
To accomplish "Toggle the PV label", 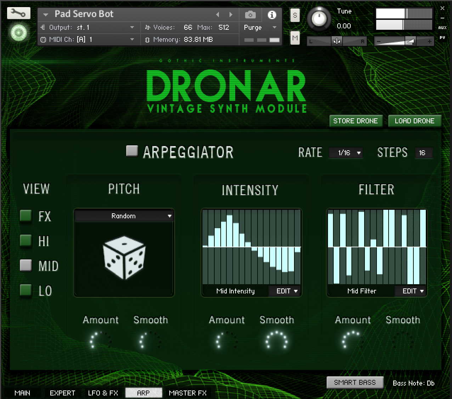I will [x=442, y=37].
